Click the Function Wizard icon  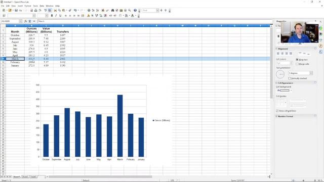(x=26, y=21)
